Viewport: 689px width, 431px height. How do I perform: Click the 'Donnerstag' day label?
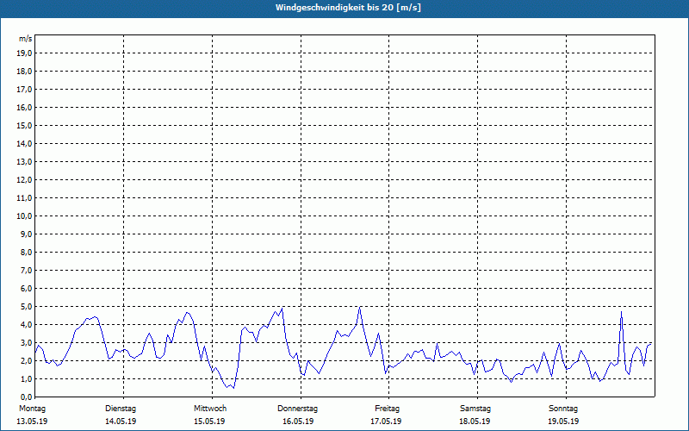(x=297, y=409)
